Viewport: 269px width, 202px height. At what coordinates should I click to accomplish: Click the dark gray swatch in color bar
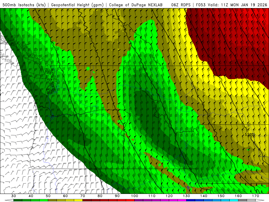coord(242,200)
